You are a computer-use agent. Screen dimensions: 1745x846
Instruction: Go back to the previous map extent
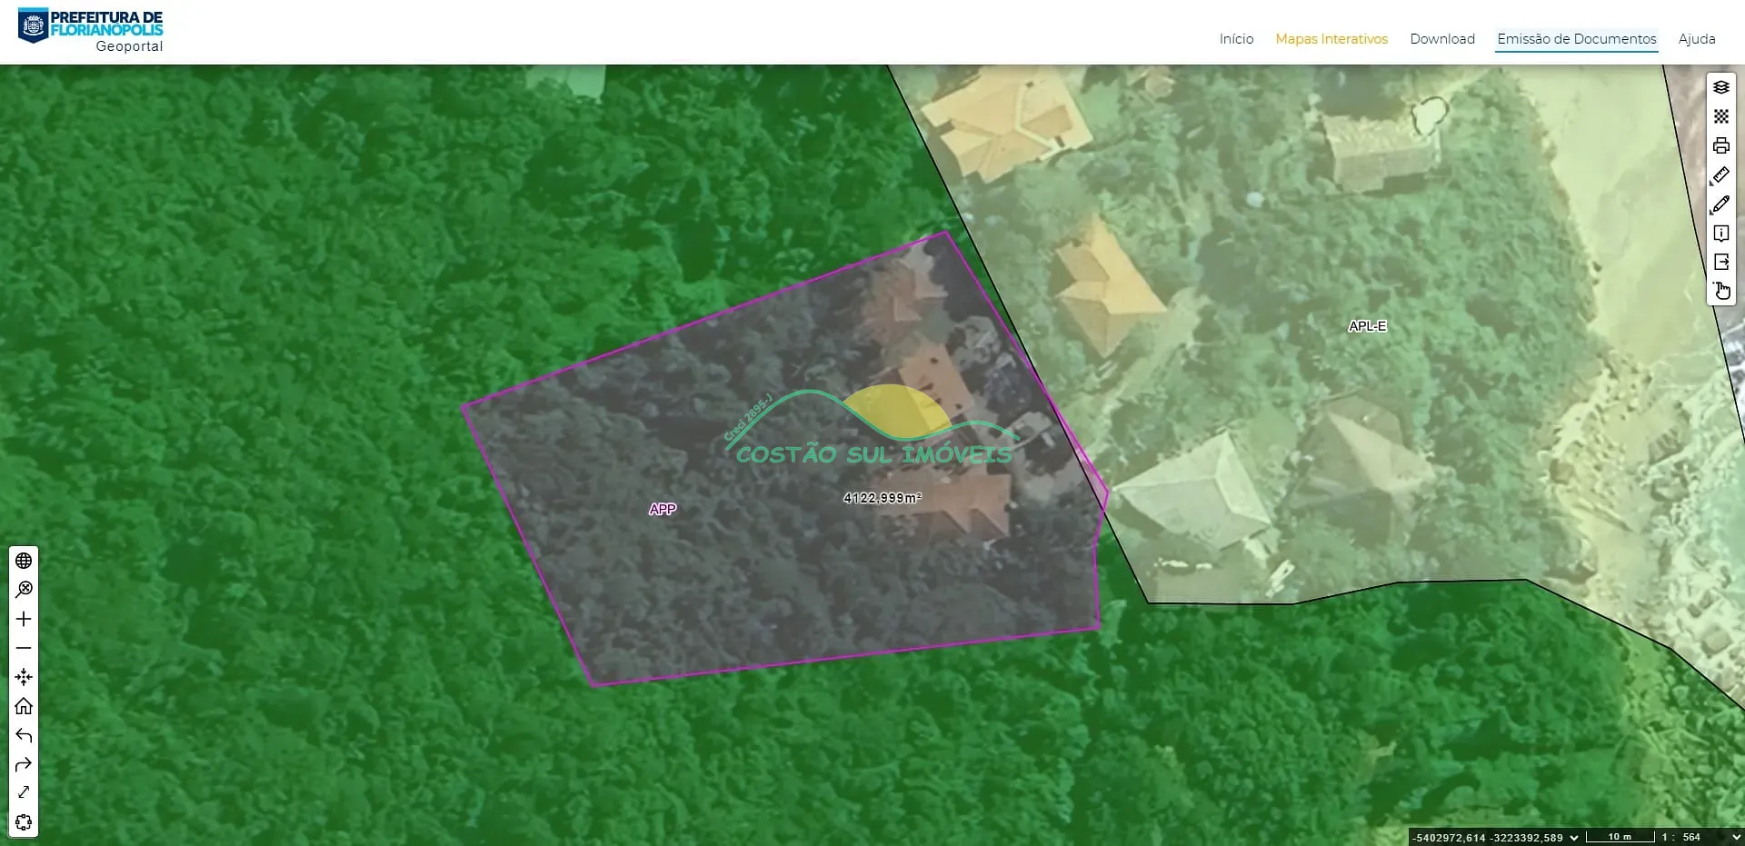coord(24,735)
